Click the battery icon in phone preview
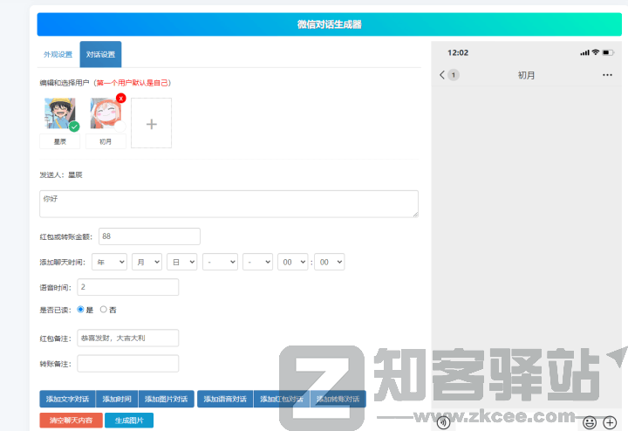This screenshot has width=628, height=431. [608, 52]
